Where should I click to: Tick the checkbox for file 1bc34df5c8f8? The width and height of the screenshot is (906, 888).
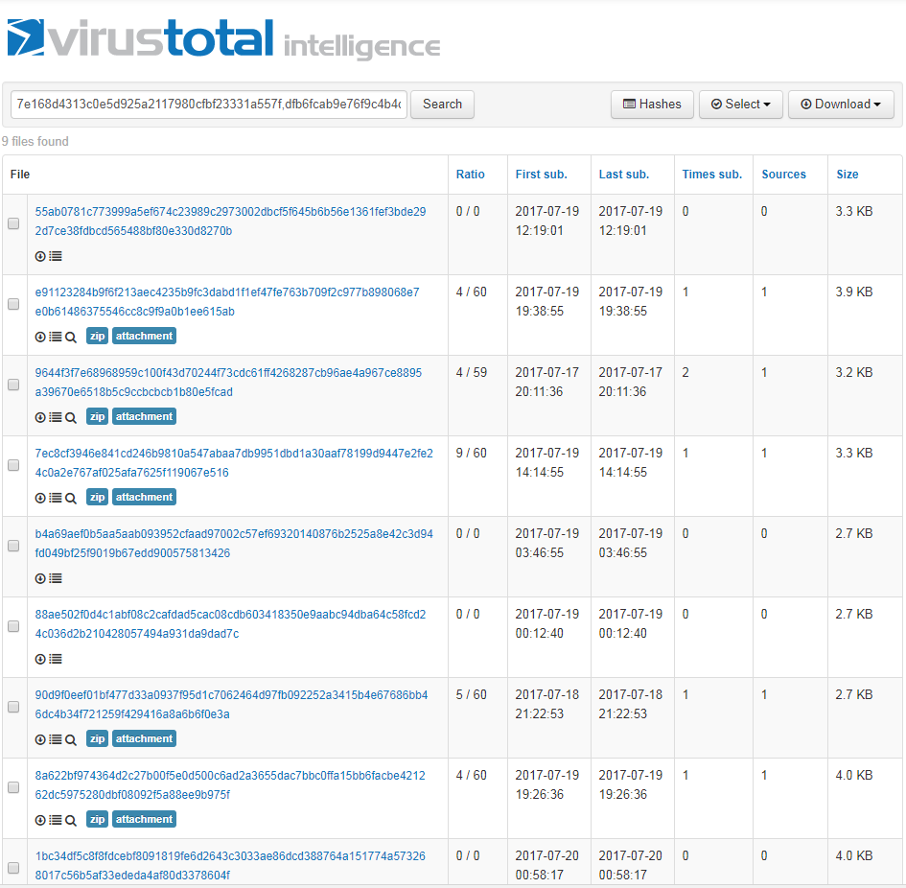point(13,869)
